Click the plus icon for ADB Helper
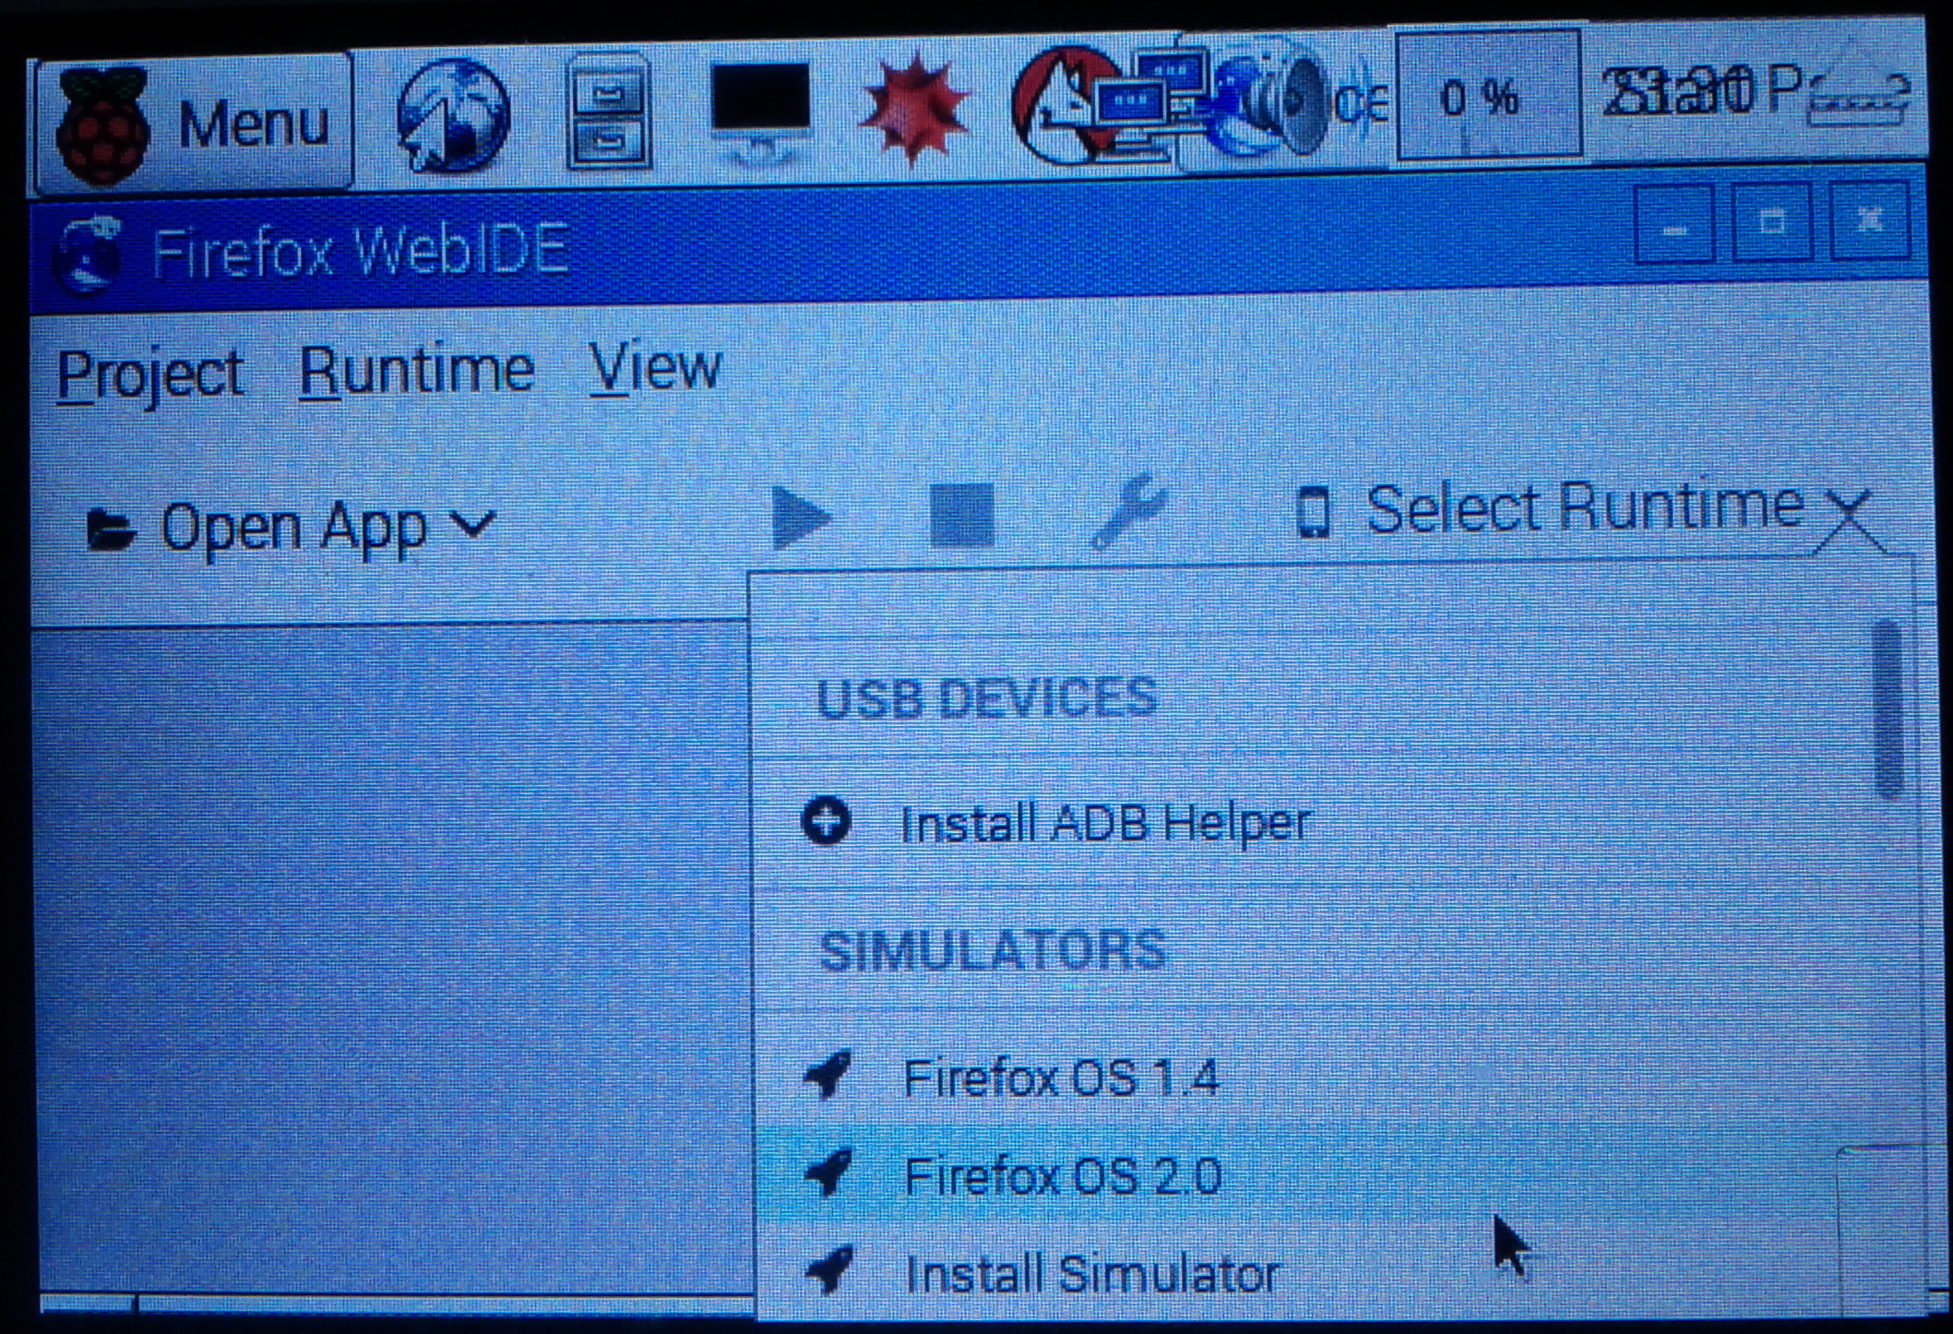Image resolution: width=1953 pixels, height=1334 pixels. pyautogui.click(x=827, y=821)
